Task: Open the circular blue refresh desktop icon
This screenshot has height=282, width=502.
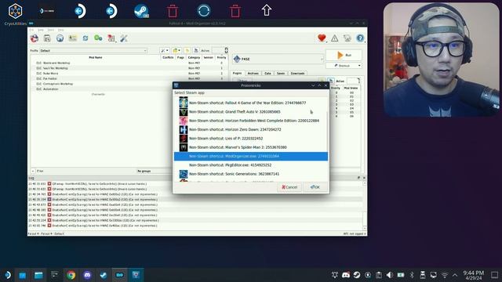Action: click(204, 11)
